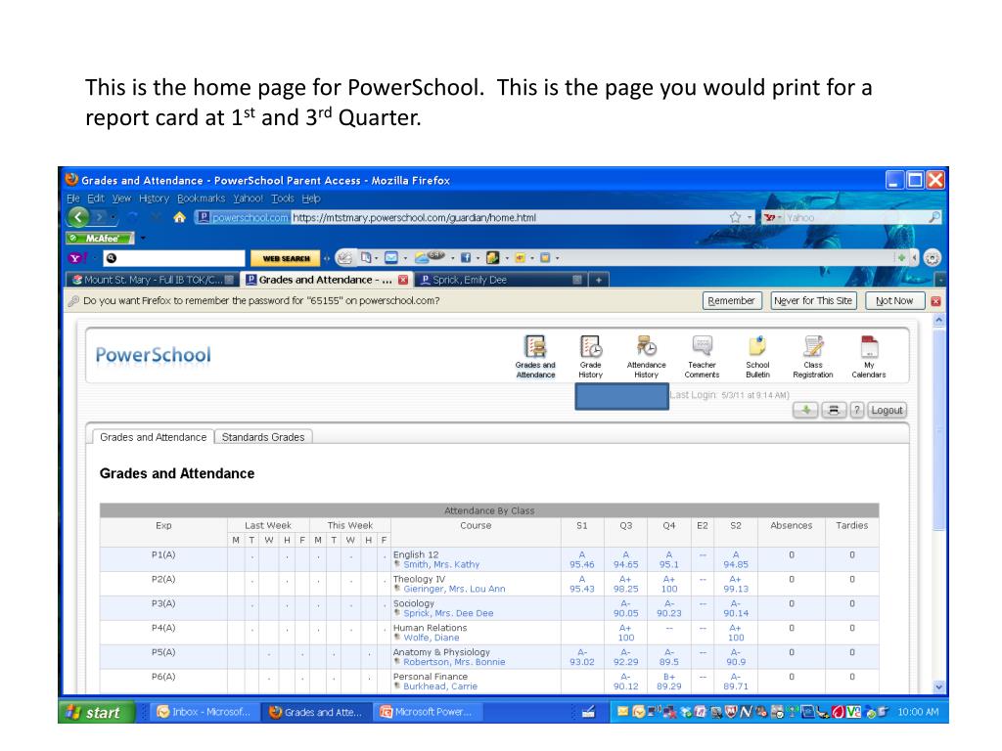Click the page scroll down arrow
Image resolution: width=1002 pixels, height=751 pixels.
[x=938, y=687]
